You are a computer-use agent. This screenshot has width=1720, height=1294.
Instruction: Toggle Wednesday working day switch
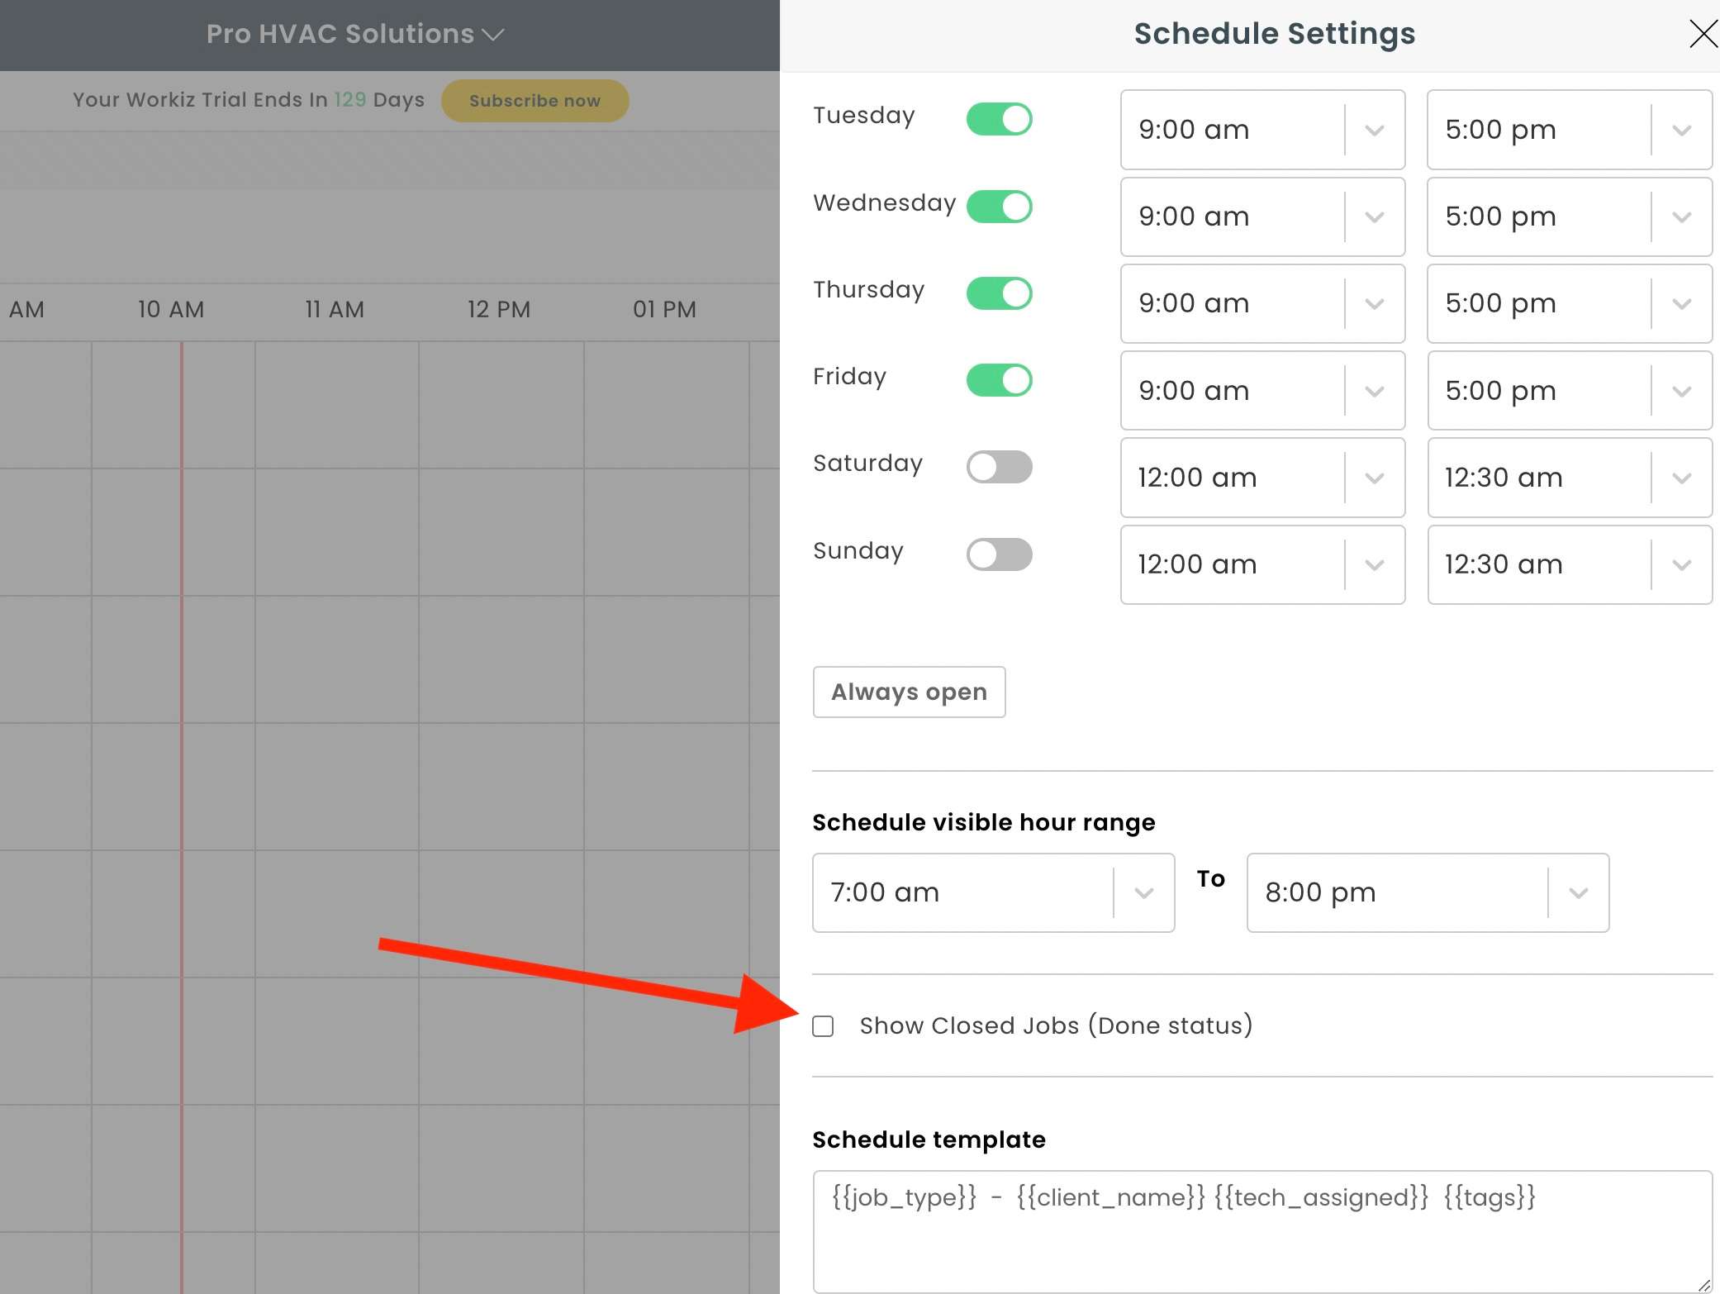999,206
